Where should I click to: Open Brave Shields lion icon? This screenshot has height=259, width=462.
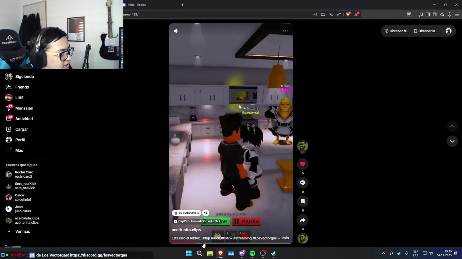point(348,14)
